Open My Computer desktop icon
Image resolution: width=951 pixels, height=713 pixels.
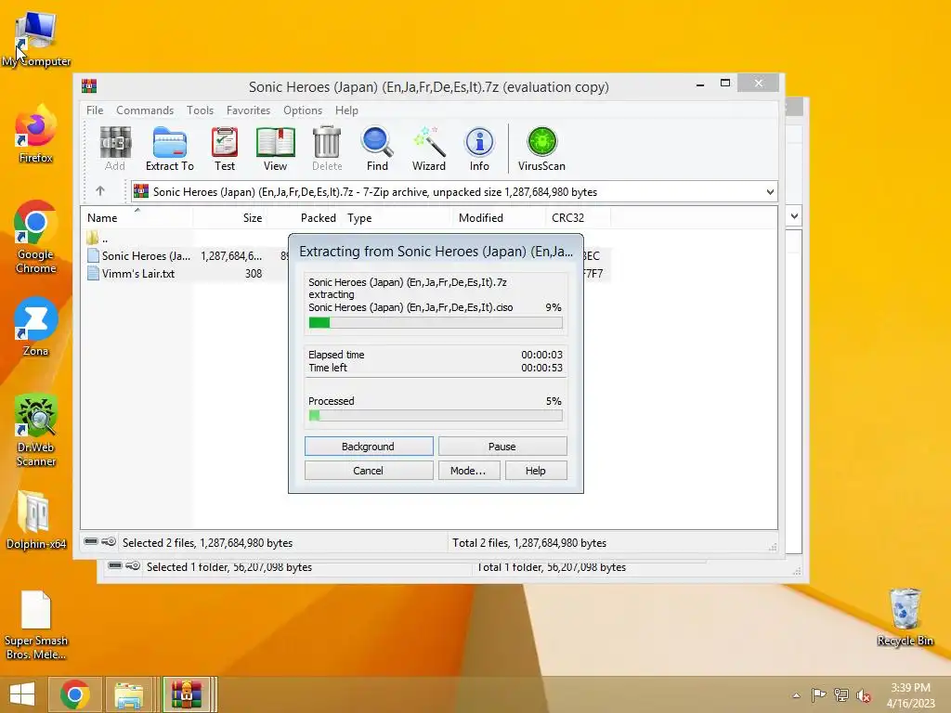tap(36, 38)
